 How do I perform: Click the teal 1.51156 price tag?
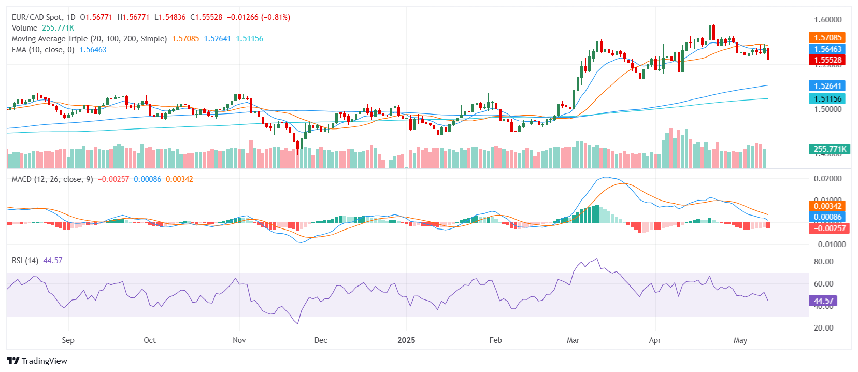coord(827,99)
